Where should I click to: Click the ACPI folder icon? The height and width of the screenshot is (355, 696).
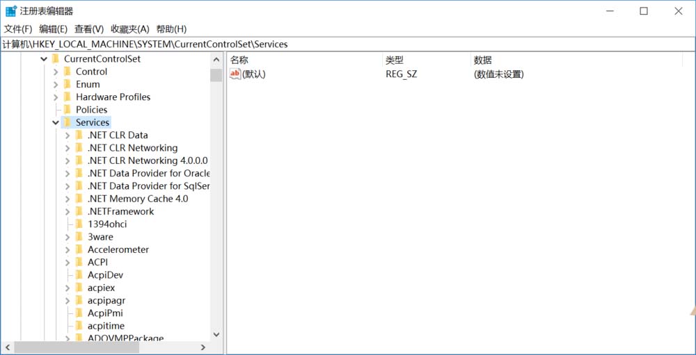click(79, 263)
